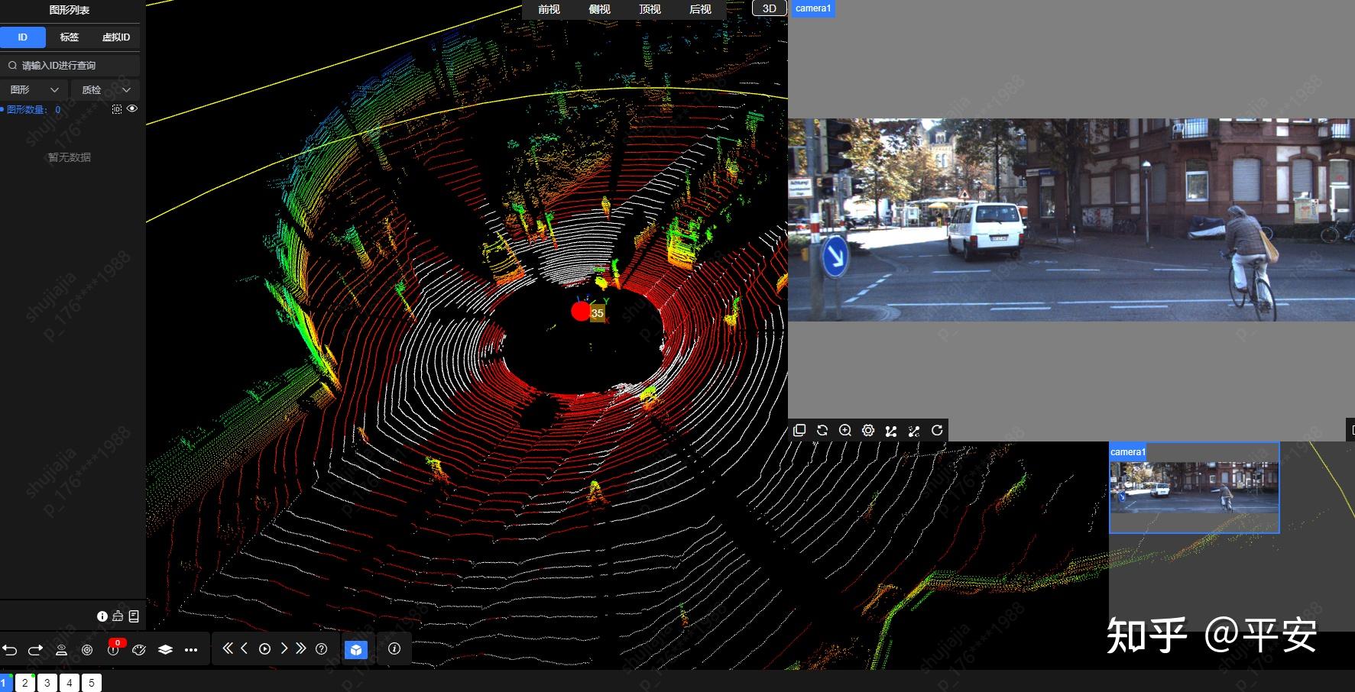Show more tools via ellipsis button
The image size is (1355, 692).
191,650
